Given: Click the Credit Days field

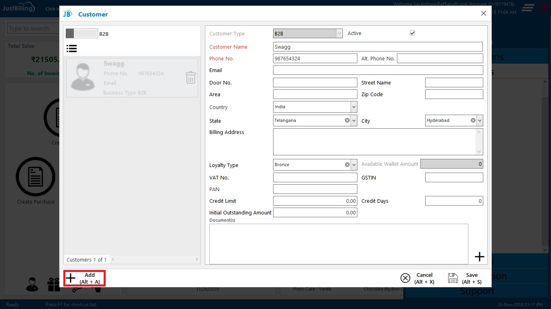Looking at the screenshot, I should point(454,201).
